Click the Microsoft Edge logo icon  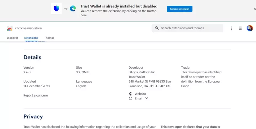pos(73,9)
